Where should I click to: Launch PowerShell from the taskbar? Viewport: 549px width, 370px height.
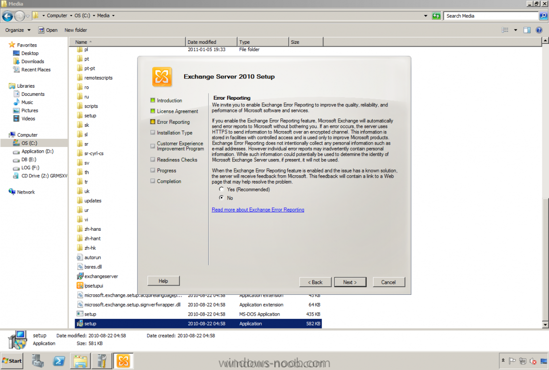[x=59, y=361]
